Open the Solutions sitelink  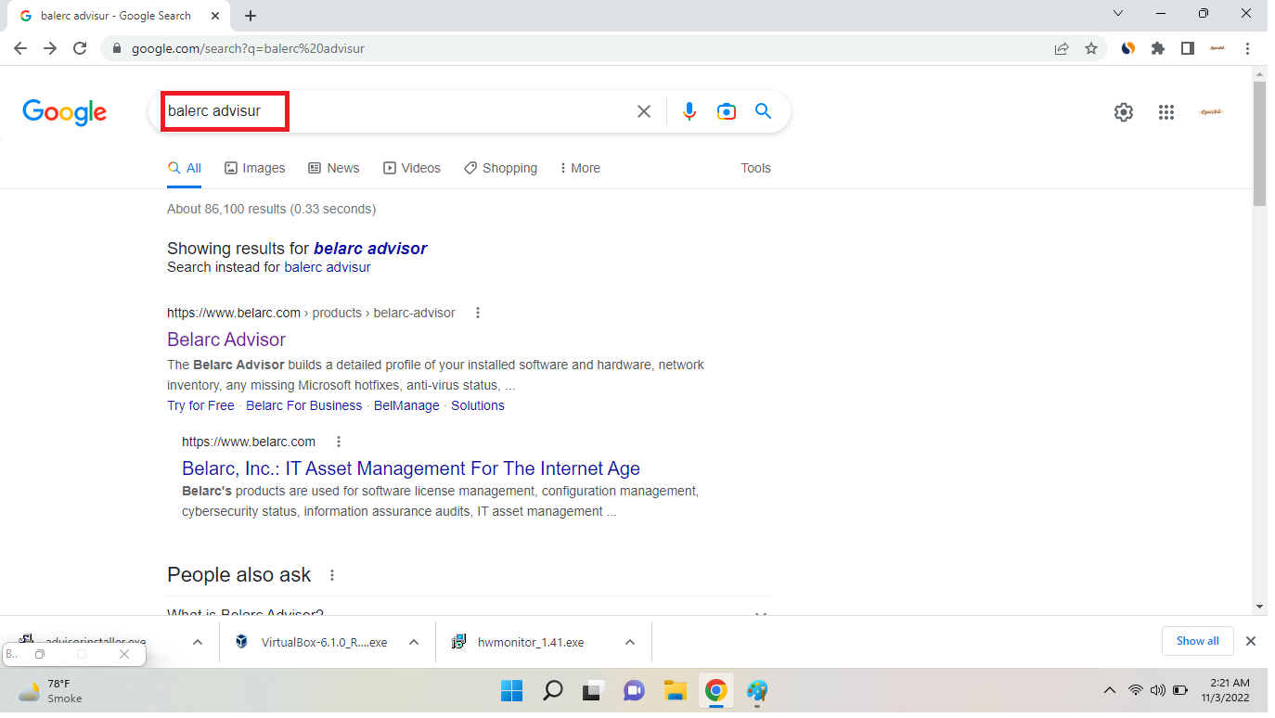tap(478, 405)
